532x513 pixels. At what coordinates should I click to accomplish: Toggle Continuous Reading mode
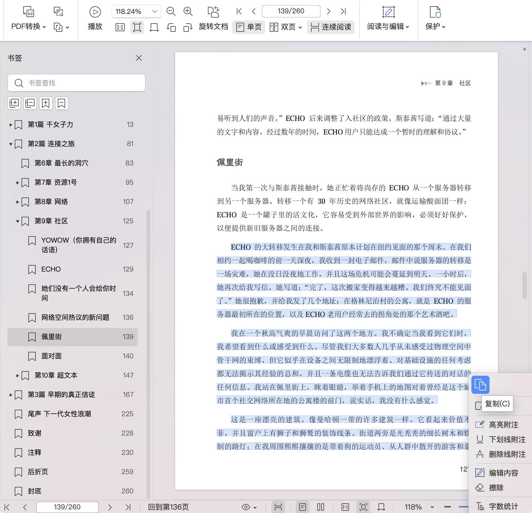[x=331, y=27]
